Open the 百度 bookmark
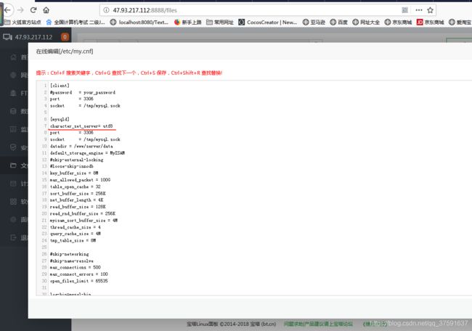The height and width of the screenshot is (331, 472). tap(338, 22)
